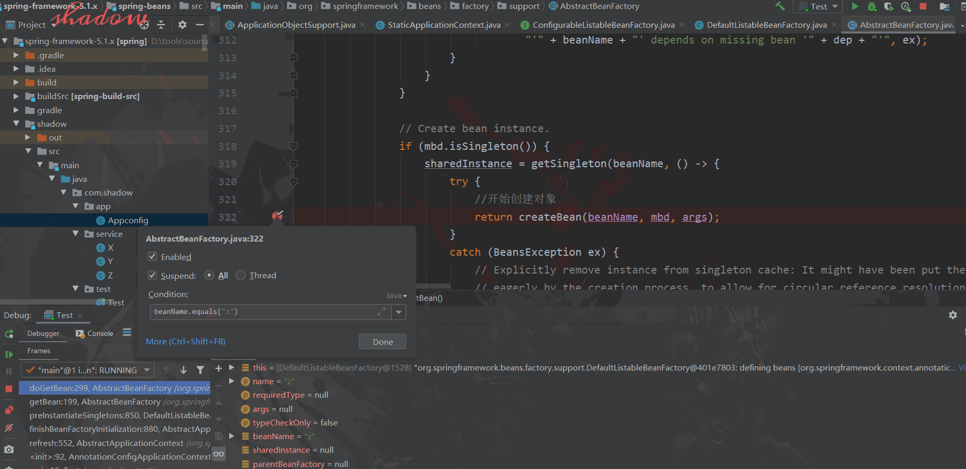
Task: Select the getBean:199 stack frame
Action: (x=115, y=402)
